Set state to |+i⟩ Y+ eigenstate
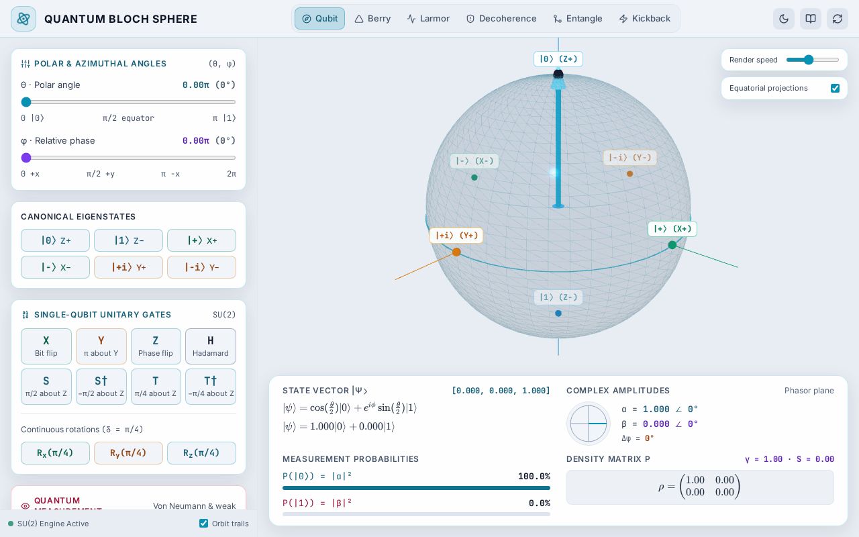The height and width of the screenshot is (537, 859). click(x=128, y=266)
